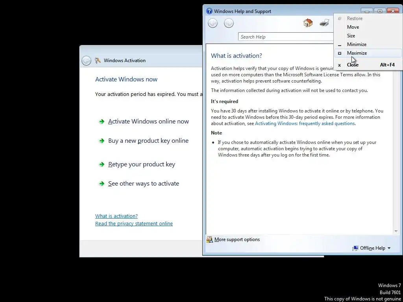
Task: Click green arrow beside Activate Windows online now
Action: (x=102, y=122)
